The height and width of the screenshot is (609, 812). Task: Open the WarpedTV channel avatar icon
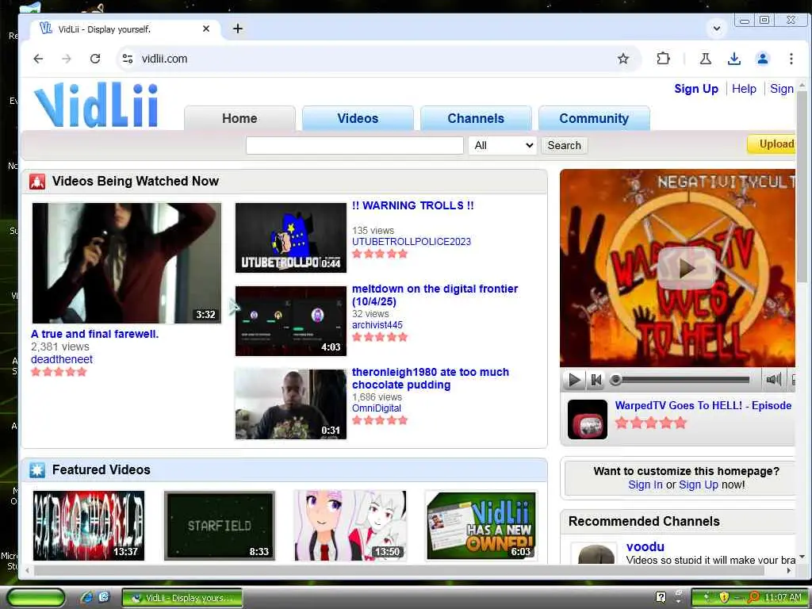click(x=588, y=419)
